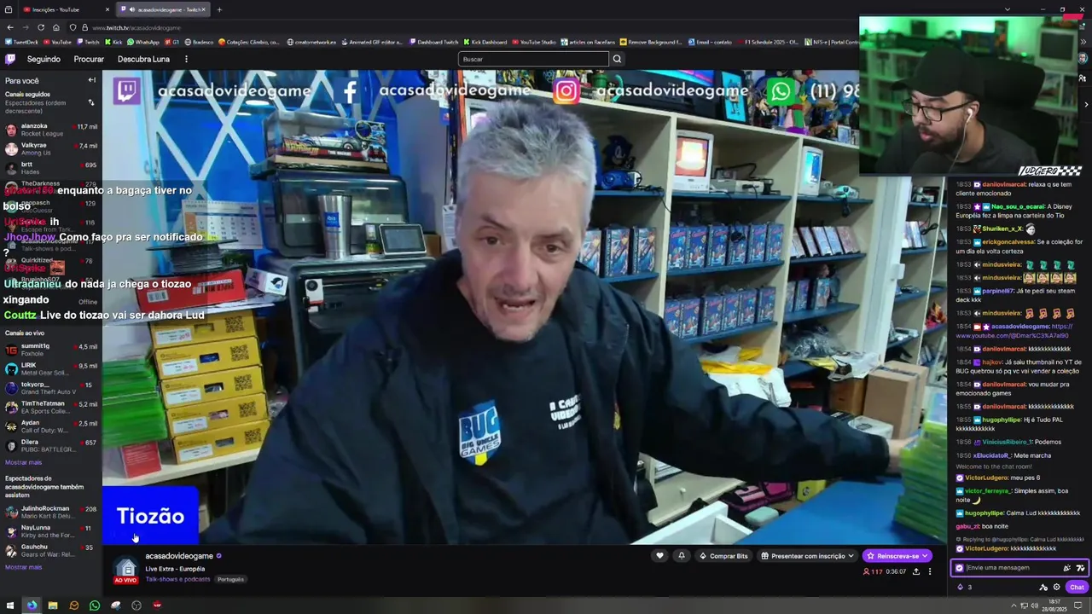1092x614 pixels.
Task: Click the Twitch logo home icon
Action: (10, 59)
